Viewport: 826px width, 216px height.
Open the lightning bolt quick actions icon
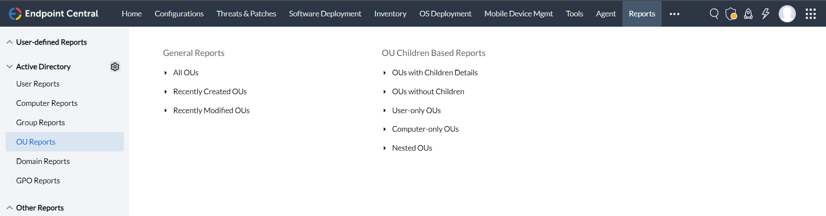[x=766, y=14]
